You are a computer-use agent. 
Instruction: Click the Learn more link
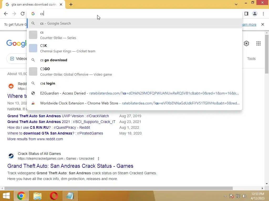(249, 24)
